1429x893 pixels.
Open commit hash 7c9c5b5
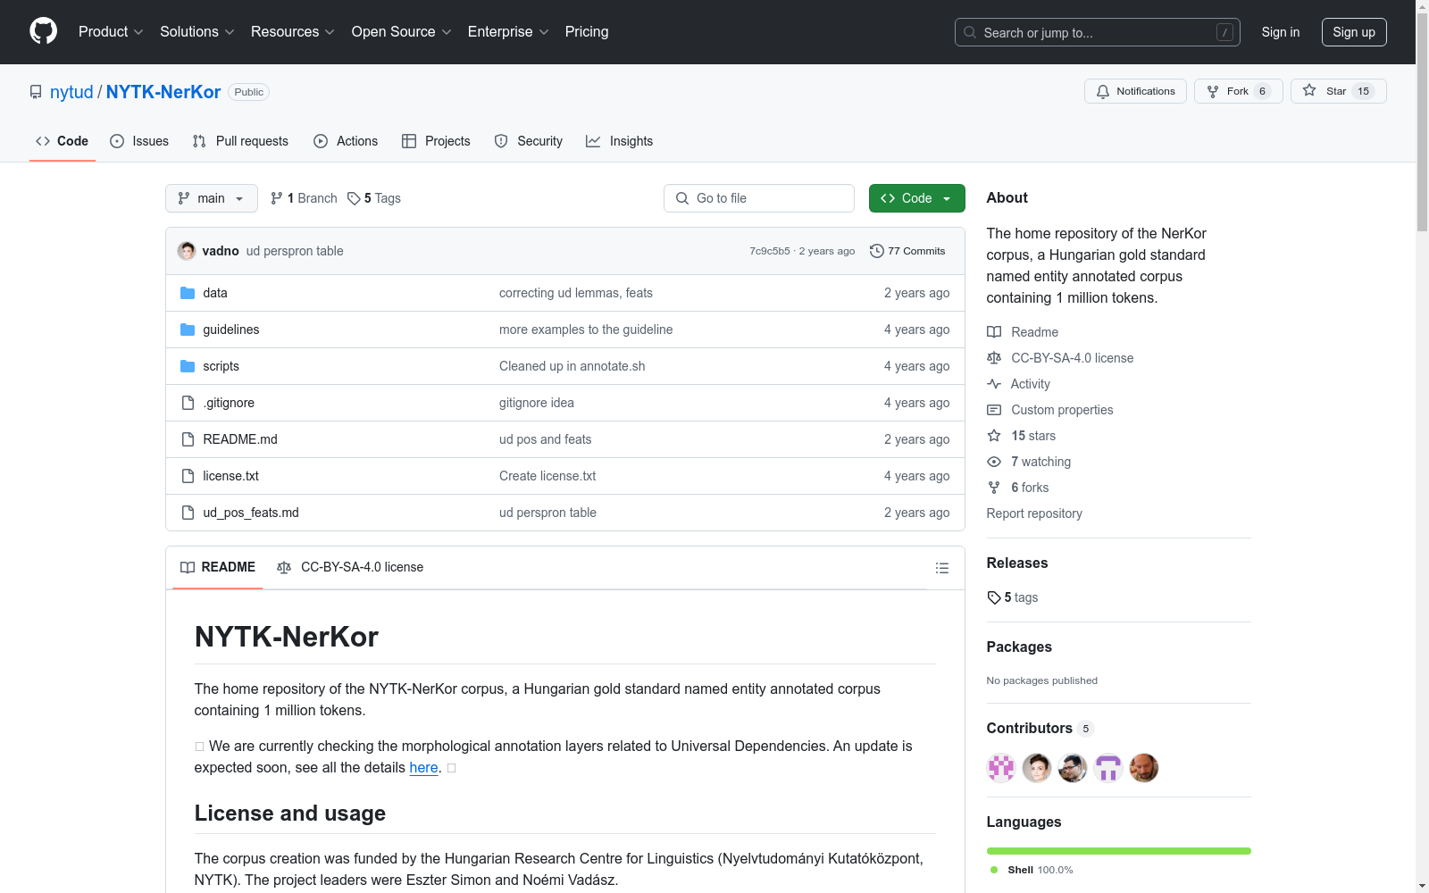[x=770, y=251]
